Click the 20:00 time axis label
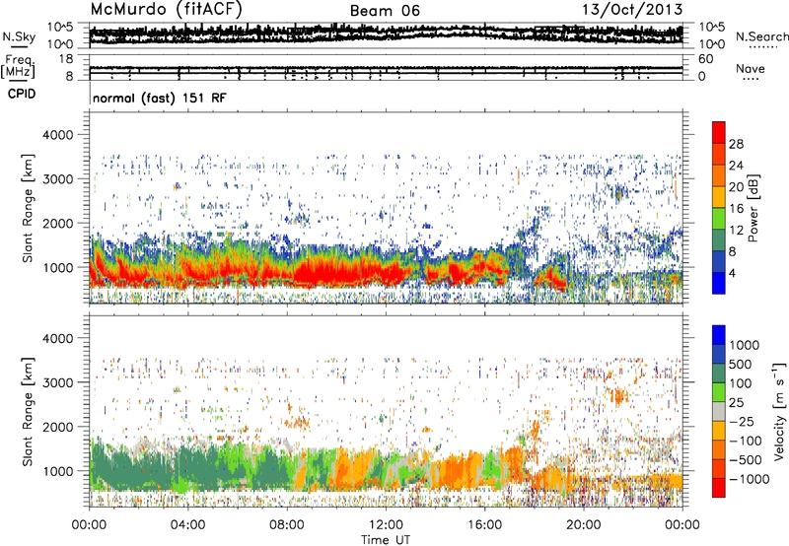 [x=584, y=525]
